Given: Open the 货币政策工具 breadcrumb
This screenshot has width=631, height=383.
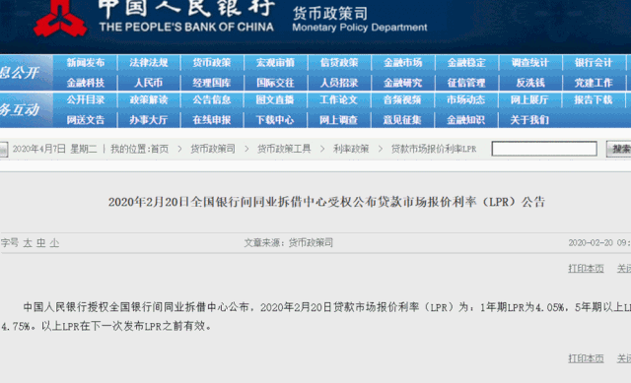Looking at the screenshot, I should (x=284, y=149).
